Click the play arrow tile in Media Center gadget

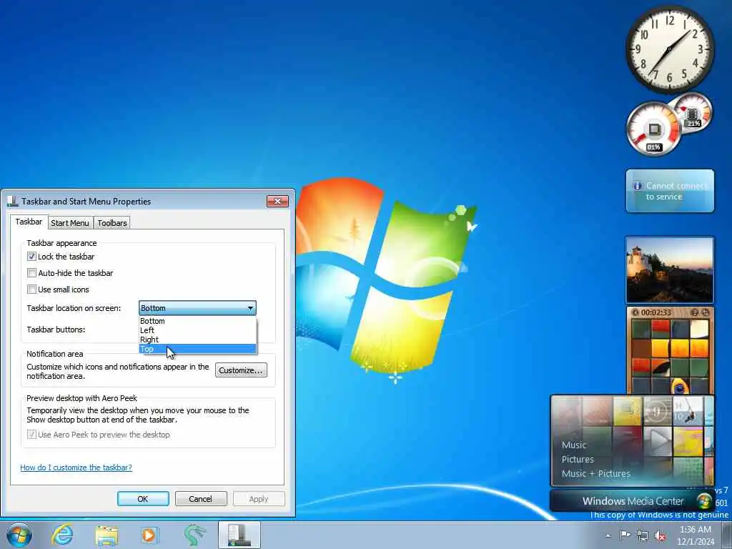pyautogui.click(x=658, y=441)
